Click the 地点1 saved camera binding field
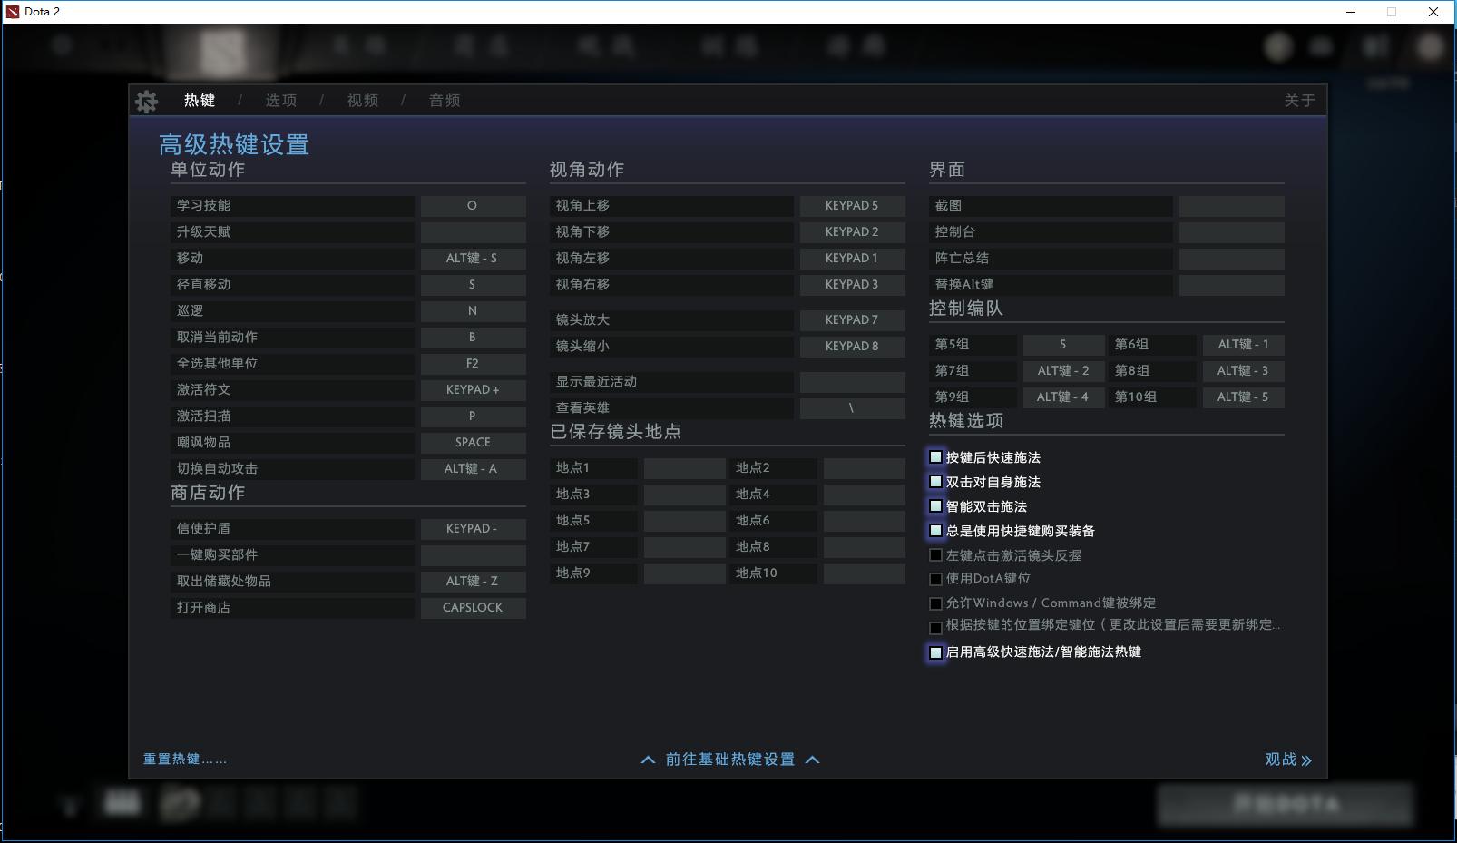The image size is (1457, 843). pos(685,467)
